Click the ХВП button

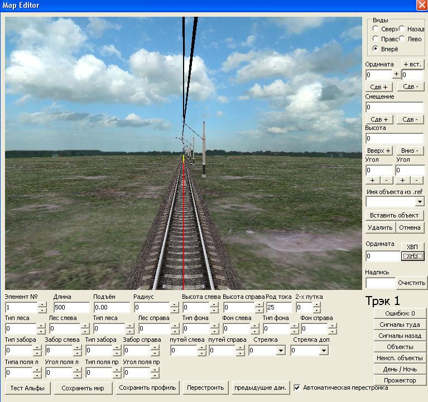click(x=412, y=246)
